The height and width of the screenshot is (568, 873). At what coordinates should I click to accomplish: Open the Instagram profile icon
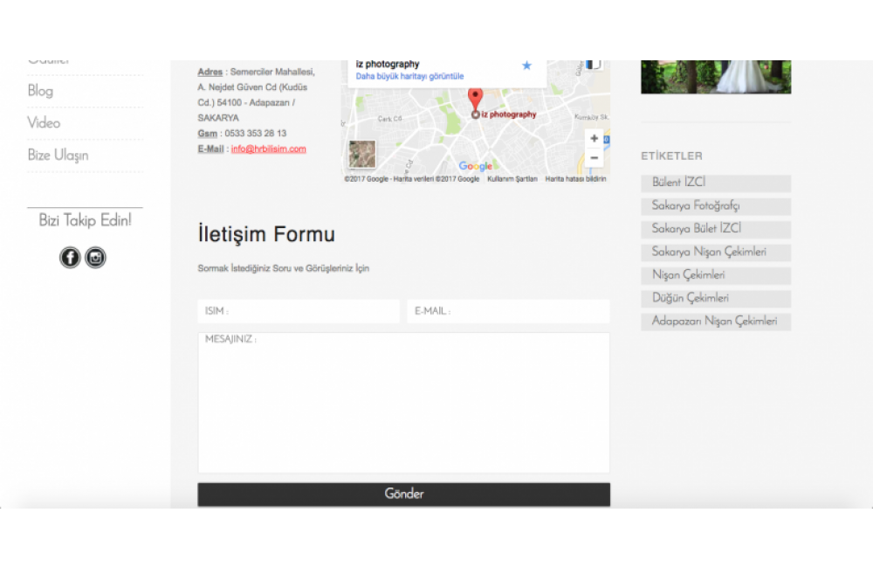pos(95,258)
